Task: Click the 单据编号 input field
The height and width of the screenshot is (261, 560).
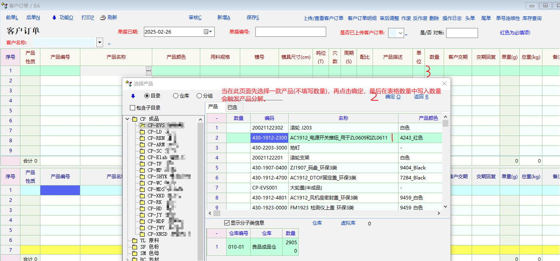Action: point(291,32)
